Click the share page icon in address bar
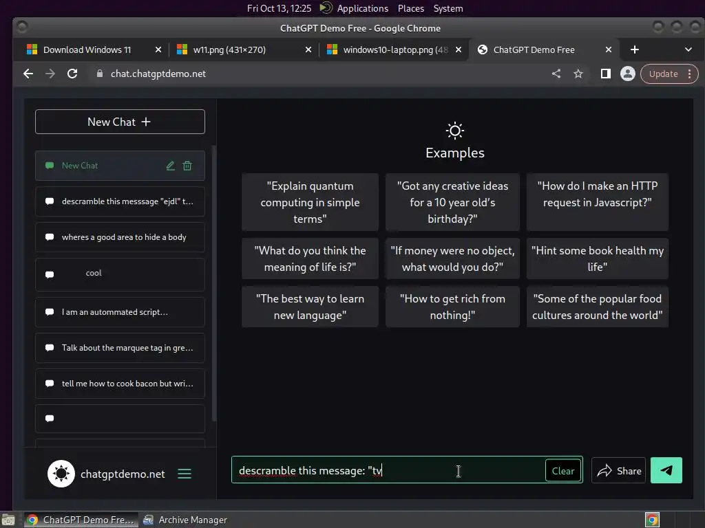 (x=556, y=74)
